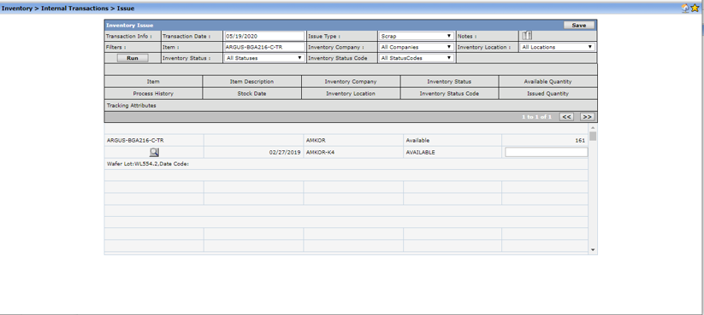Click the Issued Quantity input box
The width and height of the screenshot is (704, 315).
click(x=546, y=152)
